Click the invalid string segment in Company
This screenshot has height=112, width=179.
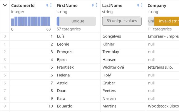167,21
